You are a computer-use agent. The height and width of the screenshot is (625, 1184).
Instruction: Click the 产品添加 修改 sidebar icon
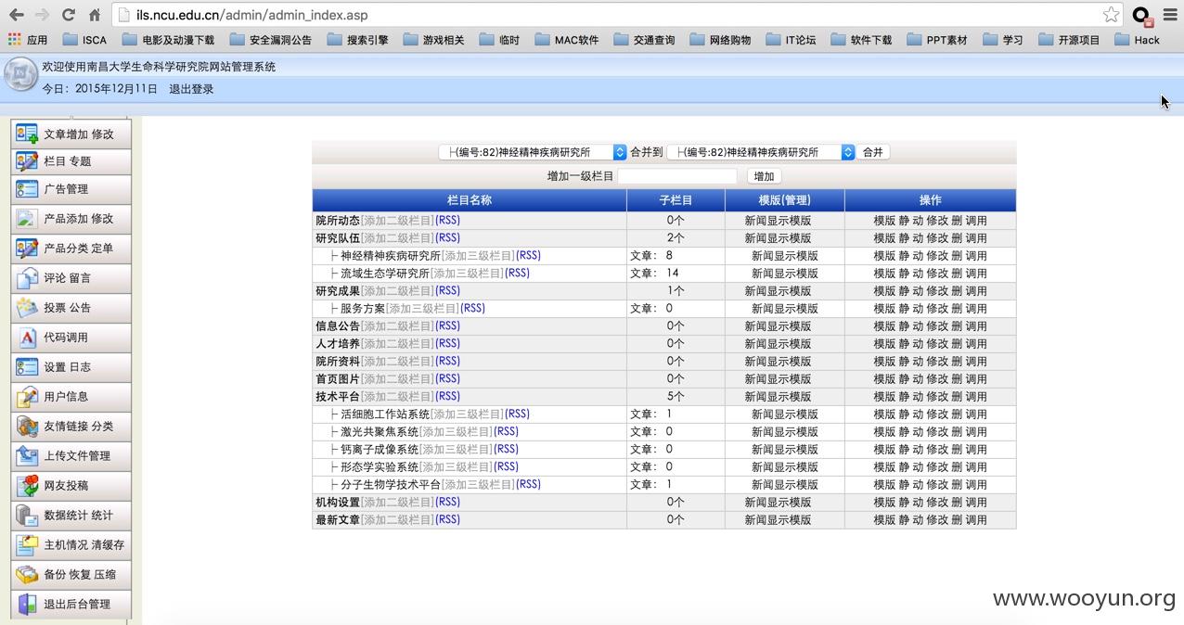(x=27, y=219)
